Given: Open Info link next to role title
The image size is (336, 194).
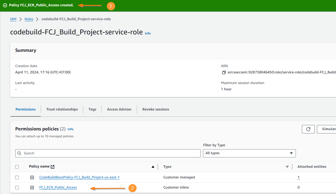Looking at the screenshot, I should (x=148, y=33).
